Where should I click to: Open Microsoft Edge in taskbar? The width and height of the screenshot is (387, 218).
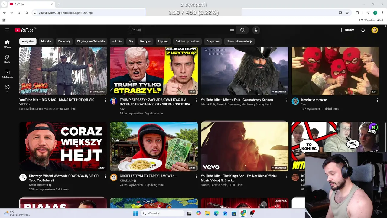tap(216, 213)
